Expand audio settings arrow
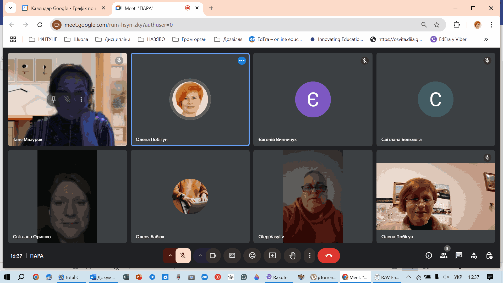503x283 pixels. (x=170, y=255)
